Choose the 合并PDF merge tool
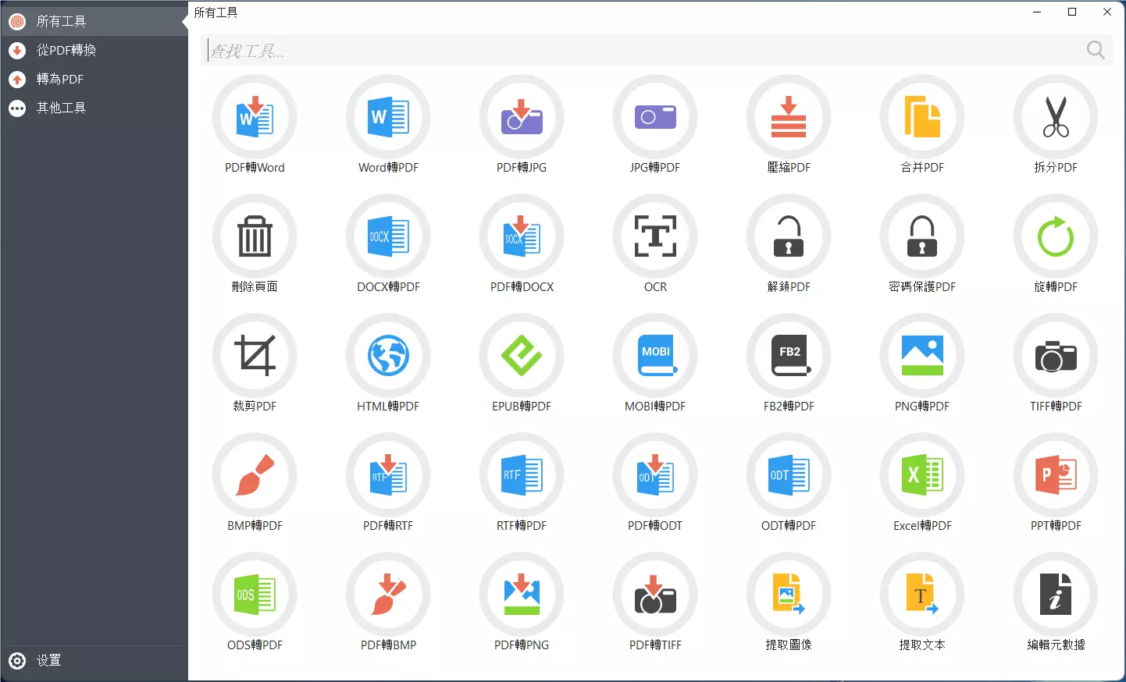The width and height of the screenshot is (1126, 682). click(922, 117)
